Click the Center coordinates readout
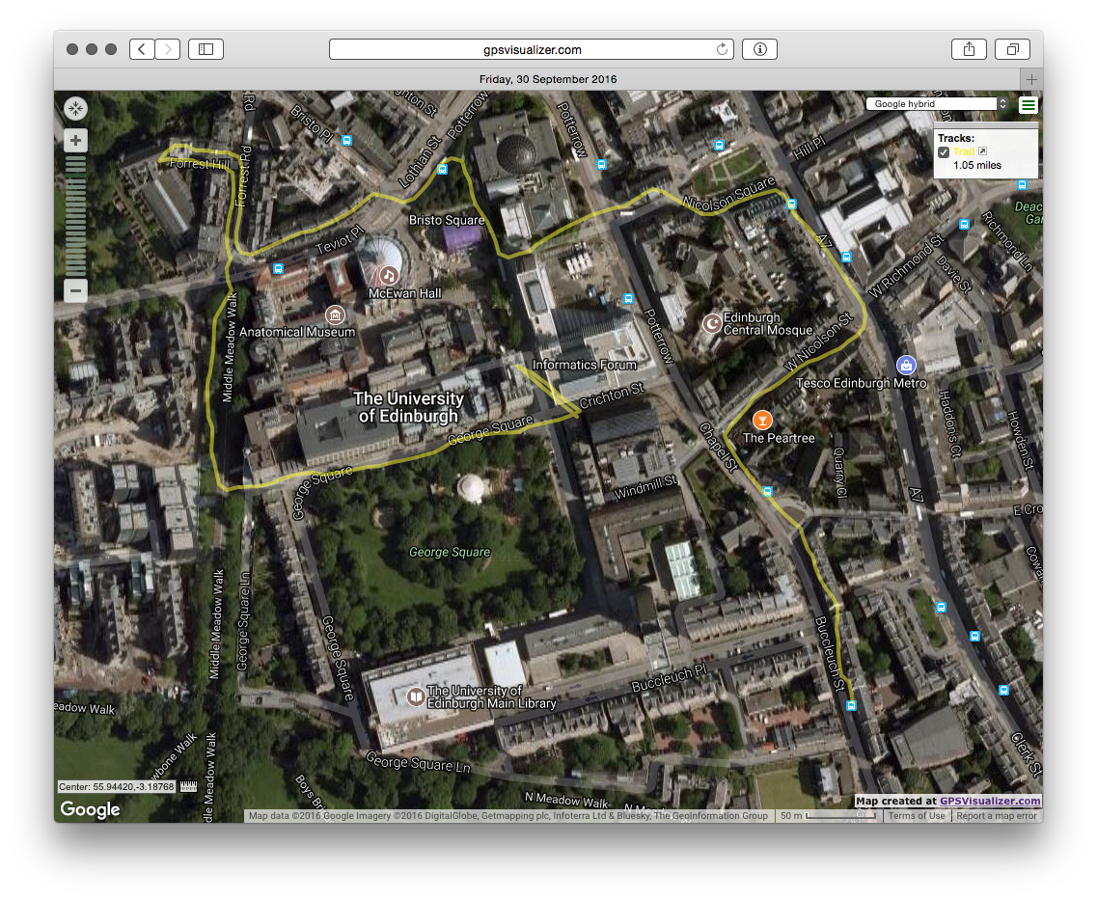 tap(116, 787)
